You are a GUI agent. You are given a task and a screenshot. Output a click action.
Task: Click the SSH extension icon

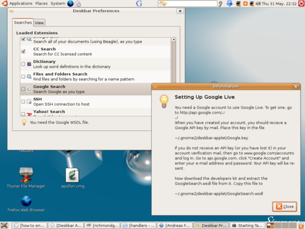point(29,102)
